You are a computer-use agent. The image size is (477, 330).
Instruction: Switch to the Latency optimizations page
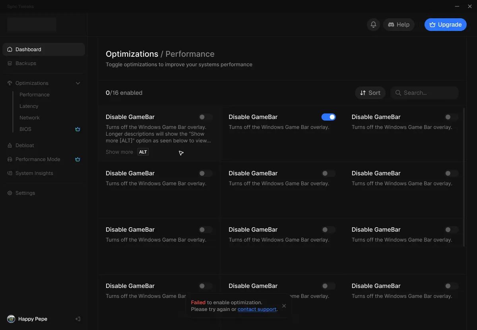point(29,106)
